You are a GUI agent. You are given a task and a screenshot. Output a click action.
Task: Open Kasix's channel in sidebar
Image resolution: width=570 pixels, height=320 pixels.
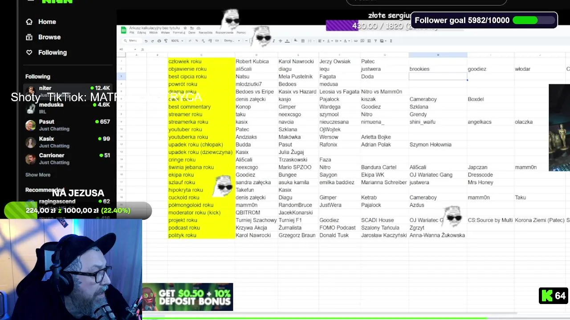coord(68,142)
